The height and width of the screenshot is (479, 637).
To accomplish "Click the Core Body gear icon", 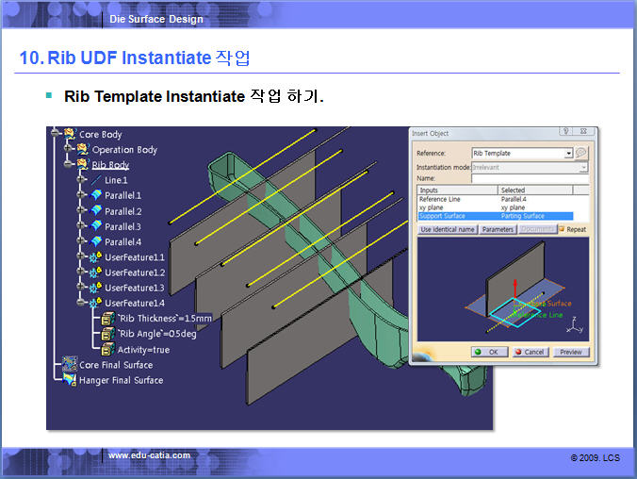I will pos(69,134).
